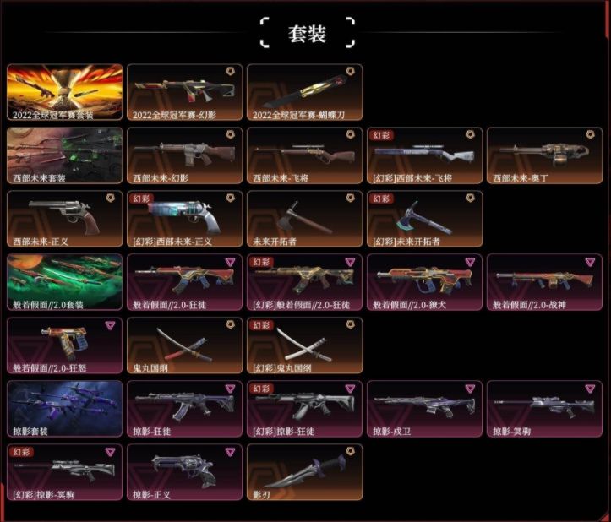Select the [幻彩]未来开拓者 axe skin
This screenshot has height=522, width=611.
tap(425, 219)
